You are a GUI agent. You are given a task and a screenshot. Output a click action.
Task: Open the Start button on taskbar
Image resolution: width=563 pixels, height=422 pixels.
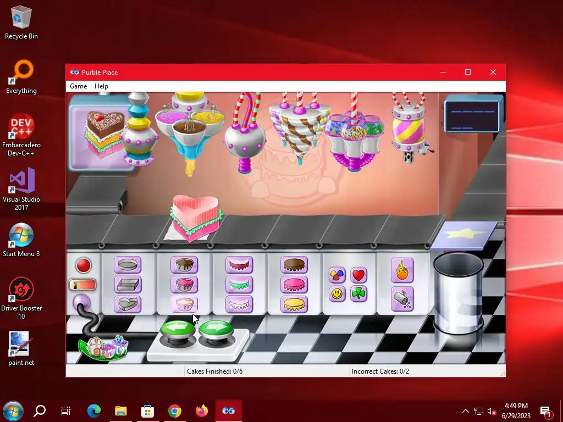[x=13, y=411]
